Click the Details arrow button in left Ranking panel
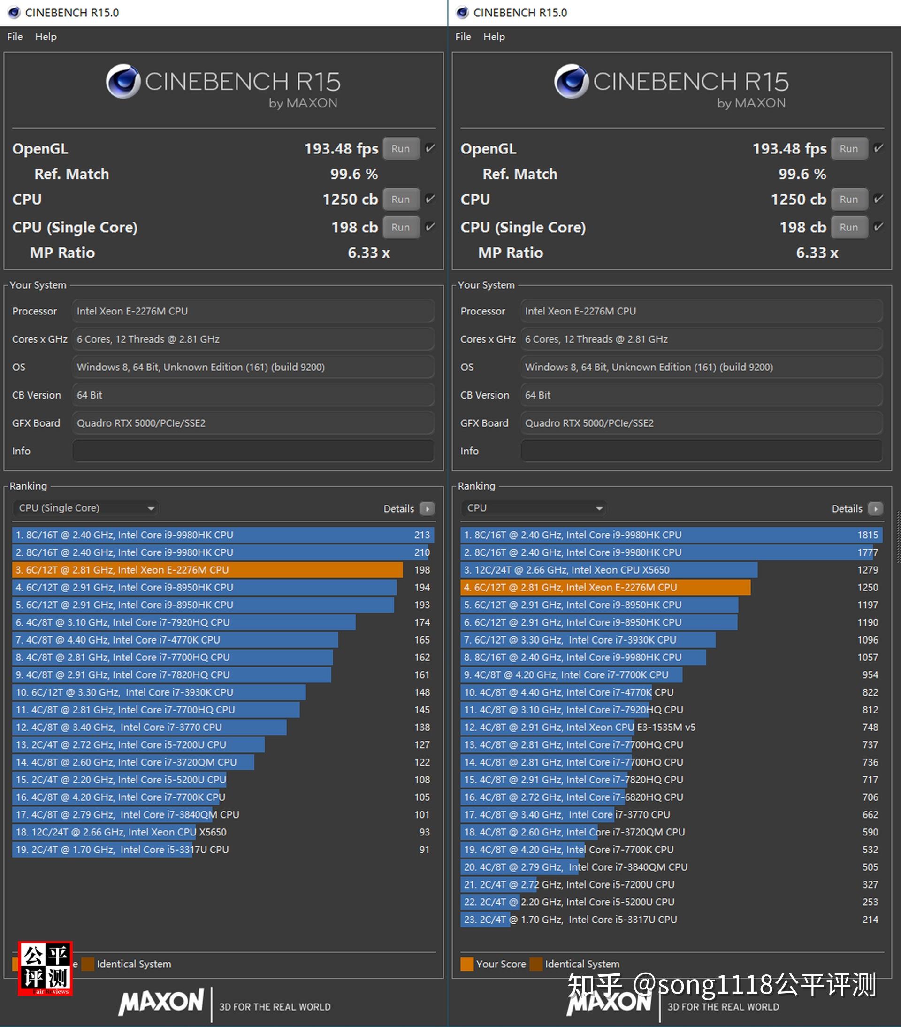 [427, 508]
